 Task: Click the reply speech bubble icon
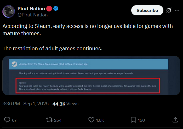[x=7, y=120]
